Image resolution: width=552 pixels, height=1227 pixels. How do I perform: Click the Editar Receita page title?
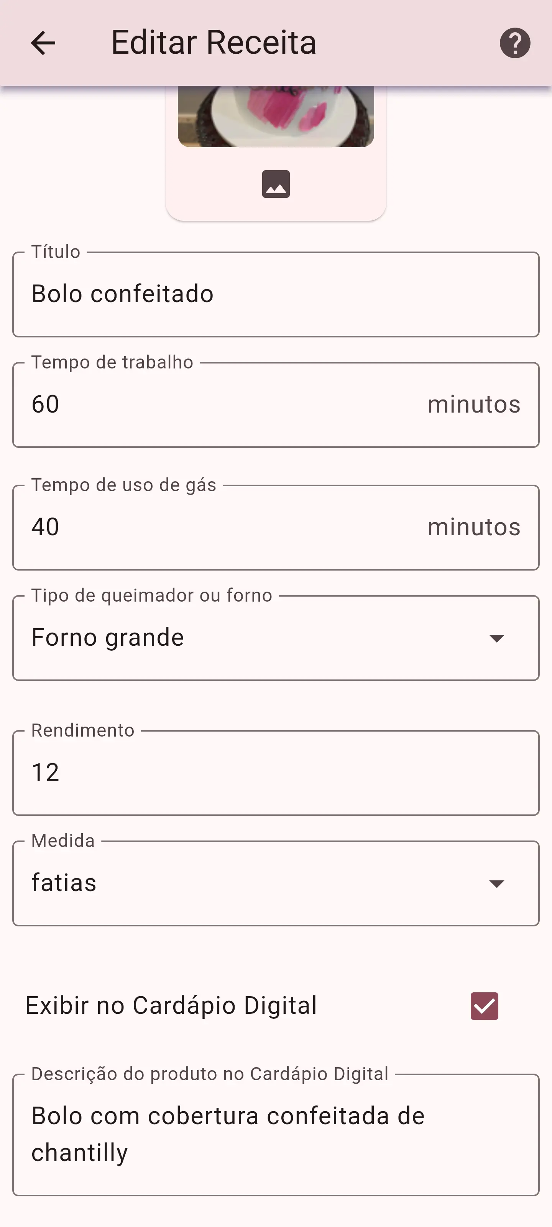click(214, 43)
